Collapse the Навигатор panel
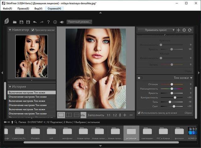 pos(10,30)
